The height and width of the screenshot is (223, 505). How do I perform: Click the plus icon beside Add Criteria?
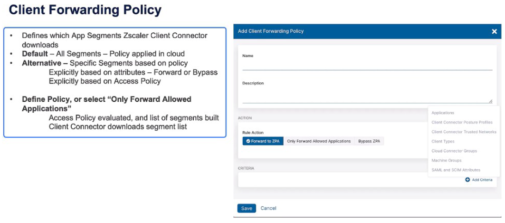point(467,180)
